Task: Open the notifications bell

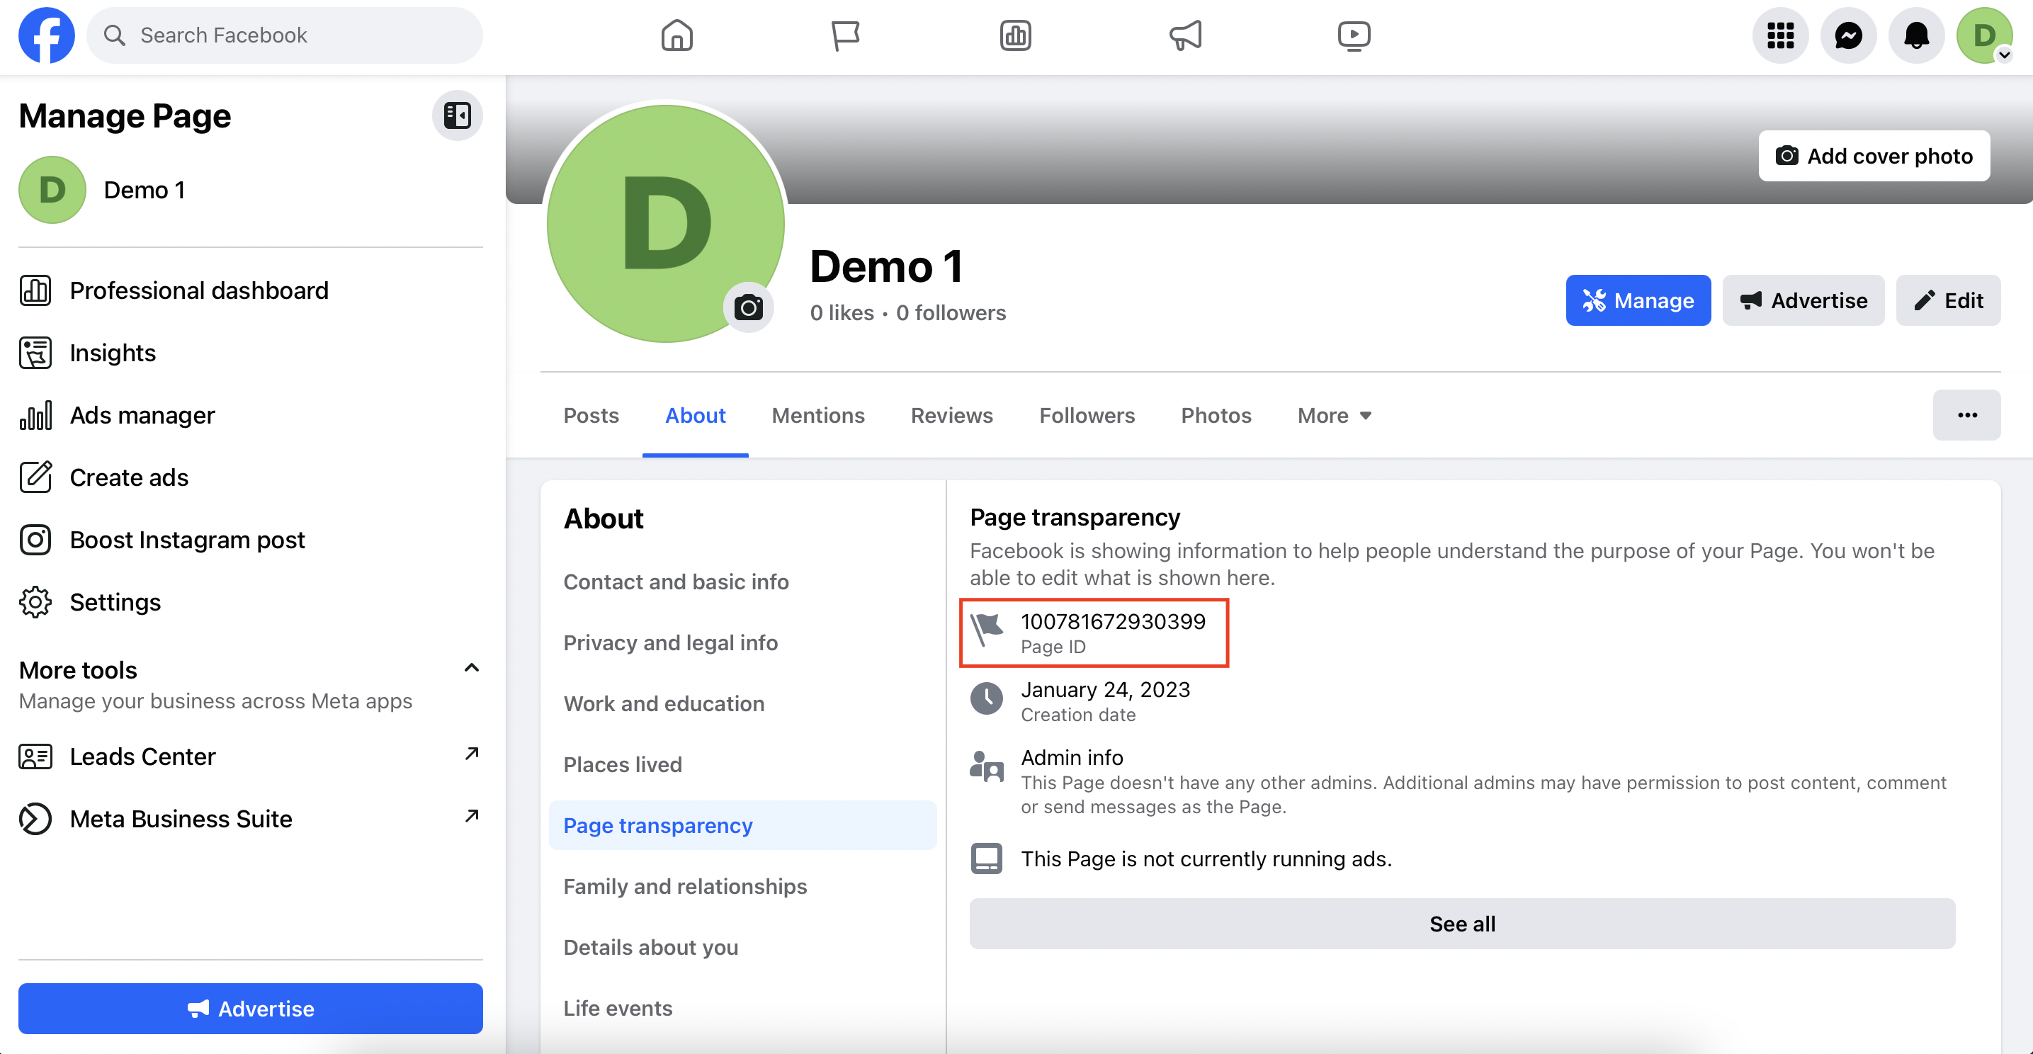Action: tap(1916, 35)
